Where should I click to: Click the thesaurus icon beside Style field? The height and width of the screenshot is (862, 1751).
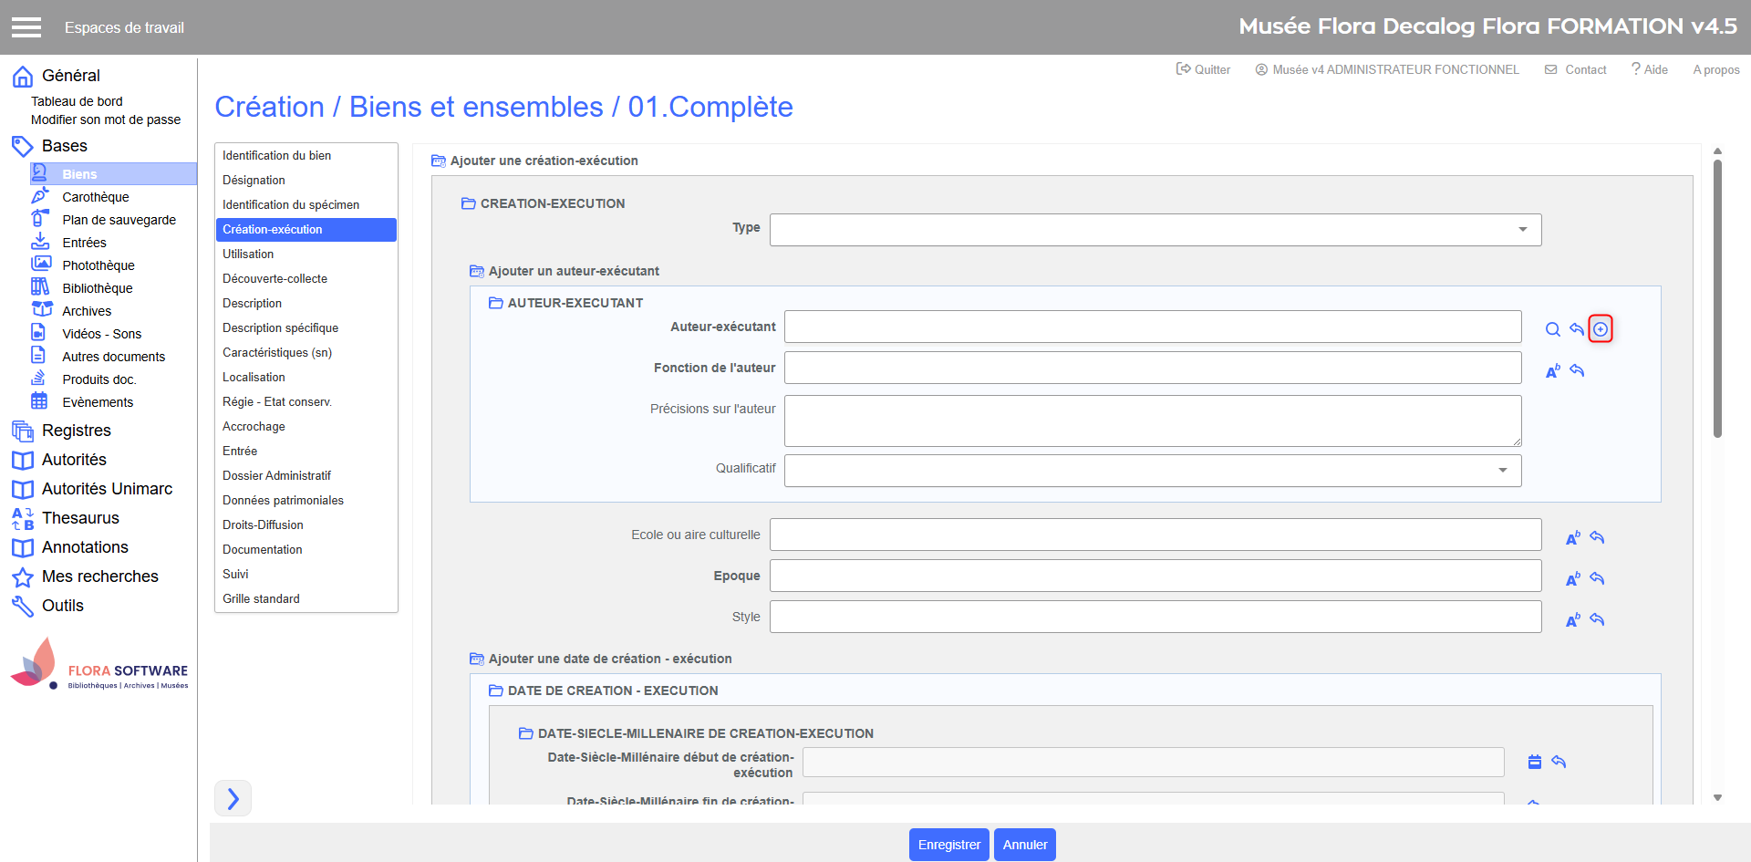coord(1572,619)
